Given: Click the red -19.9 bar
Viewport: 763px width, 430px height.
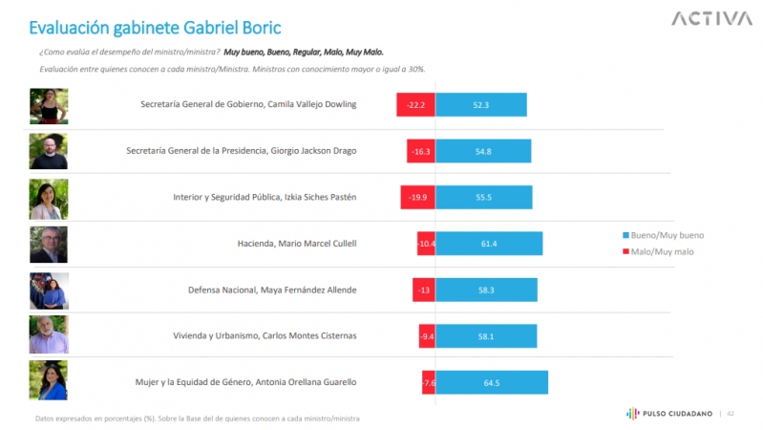Looking at the screenshot, I should (x=417, y=197).
